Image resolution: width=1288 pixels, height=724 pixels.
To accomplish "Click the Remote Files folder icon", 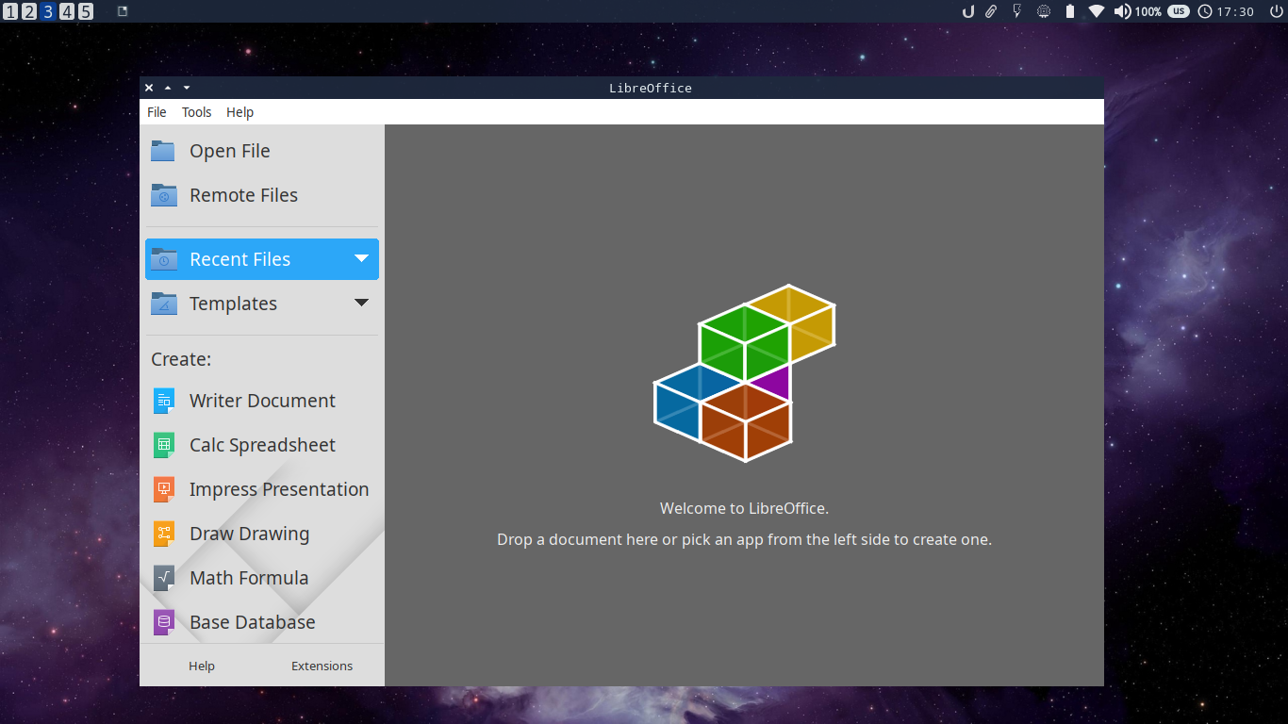I will tap(164, 195).
